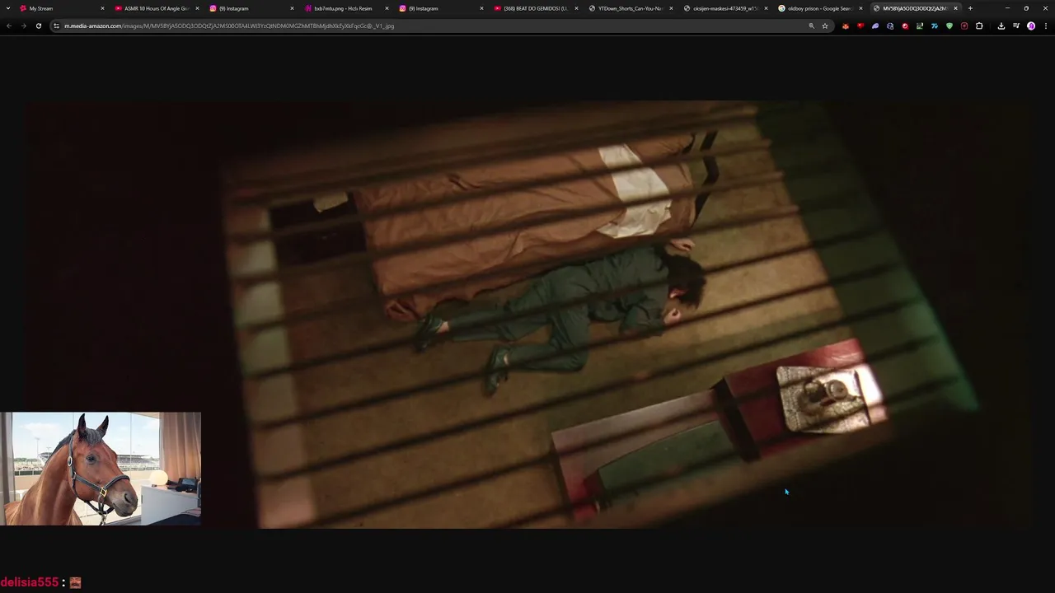Open the Chrome three-dot menu

coord(1045,26)
